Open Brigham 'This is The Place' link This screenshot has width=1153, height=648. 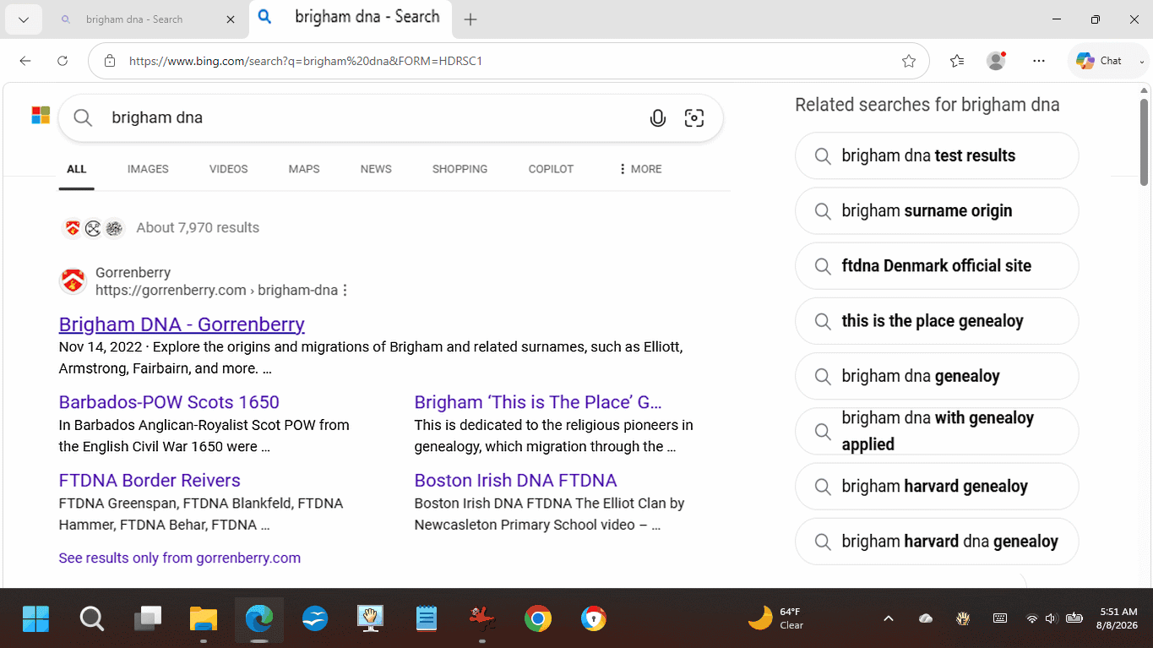538,402
